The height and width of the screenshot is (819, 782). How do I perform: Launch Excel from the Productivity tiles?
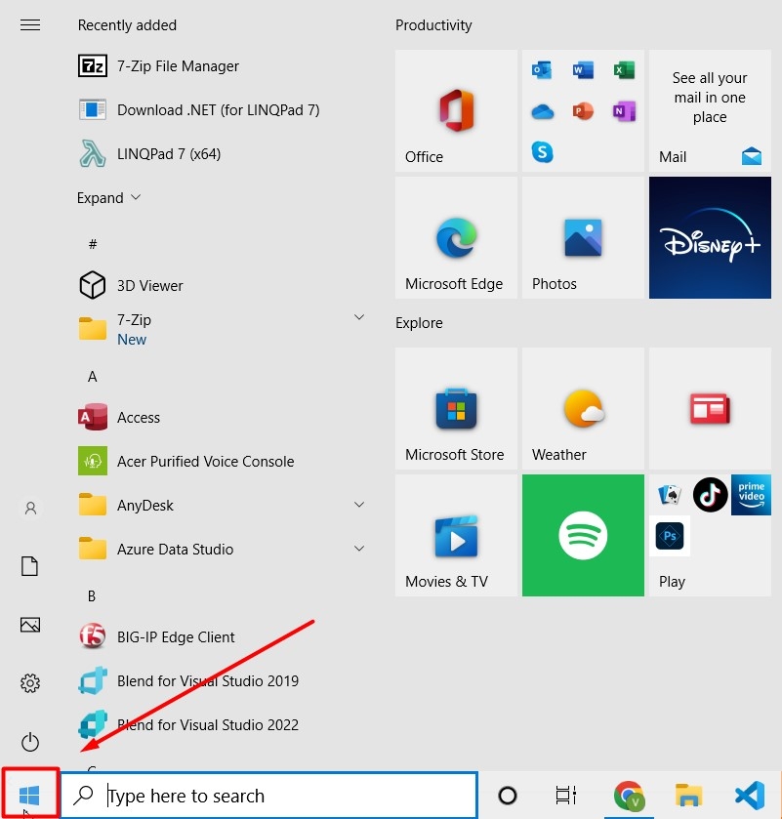point(625,69)
